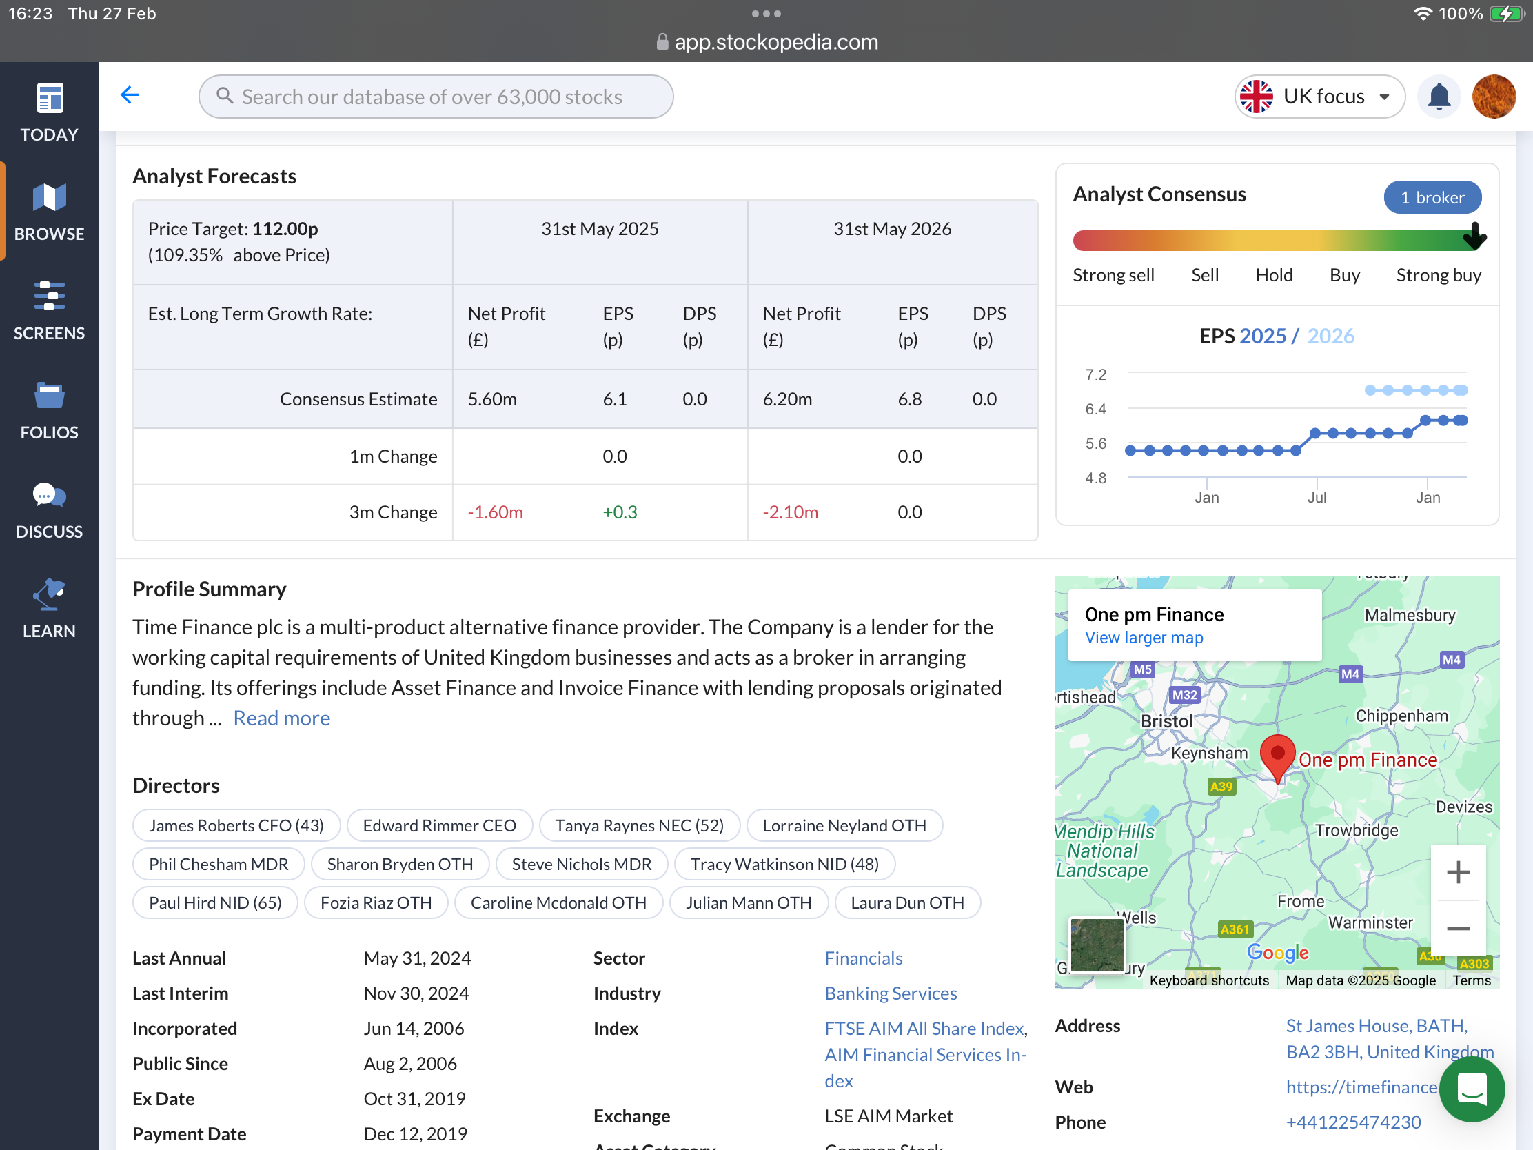Image resolution: width=1533 pixels, height=1150 pixels.
Task: Select director Phil Chesham MDR
Action: [219, 865]
